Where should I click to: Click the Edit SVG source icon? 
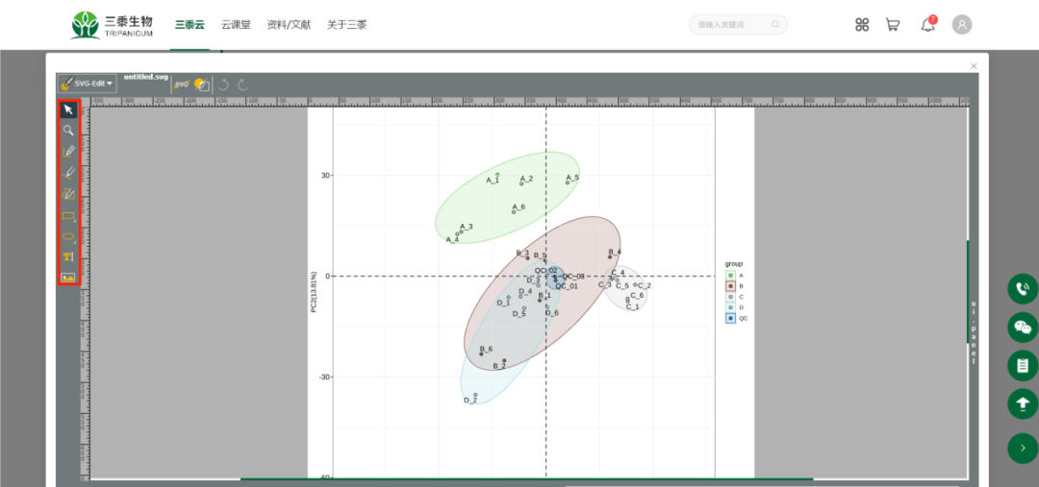click(181, 85)
